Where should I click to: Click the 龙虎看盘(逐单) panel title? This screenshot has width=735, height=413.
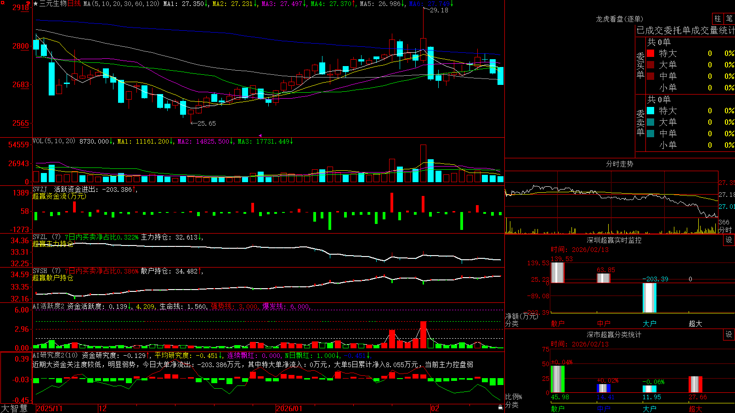click(620, 19)
